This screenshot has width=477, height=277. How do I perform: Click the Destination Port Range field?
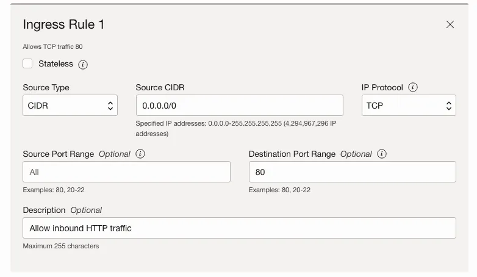tap(352, 172)
